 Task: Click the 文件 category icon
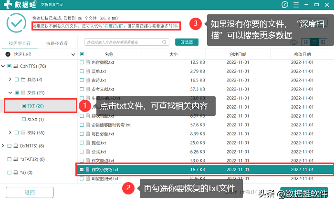point(23,93)
